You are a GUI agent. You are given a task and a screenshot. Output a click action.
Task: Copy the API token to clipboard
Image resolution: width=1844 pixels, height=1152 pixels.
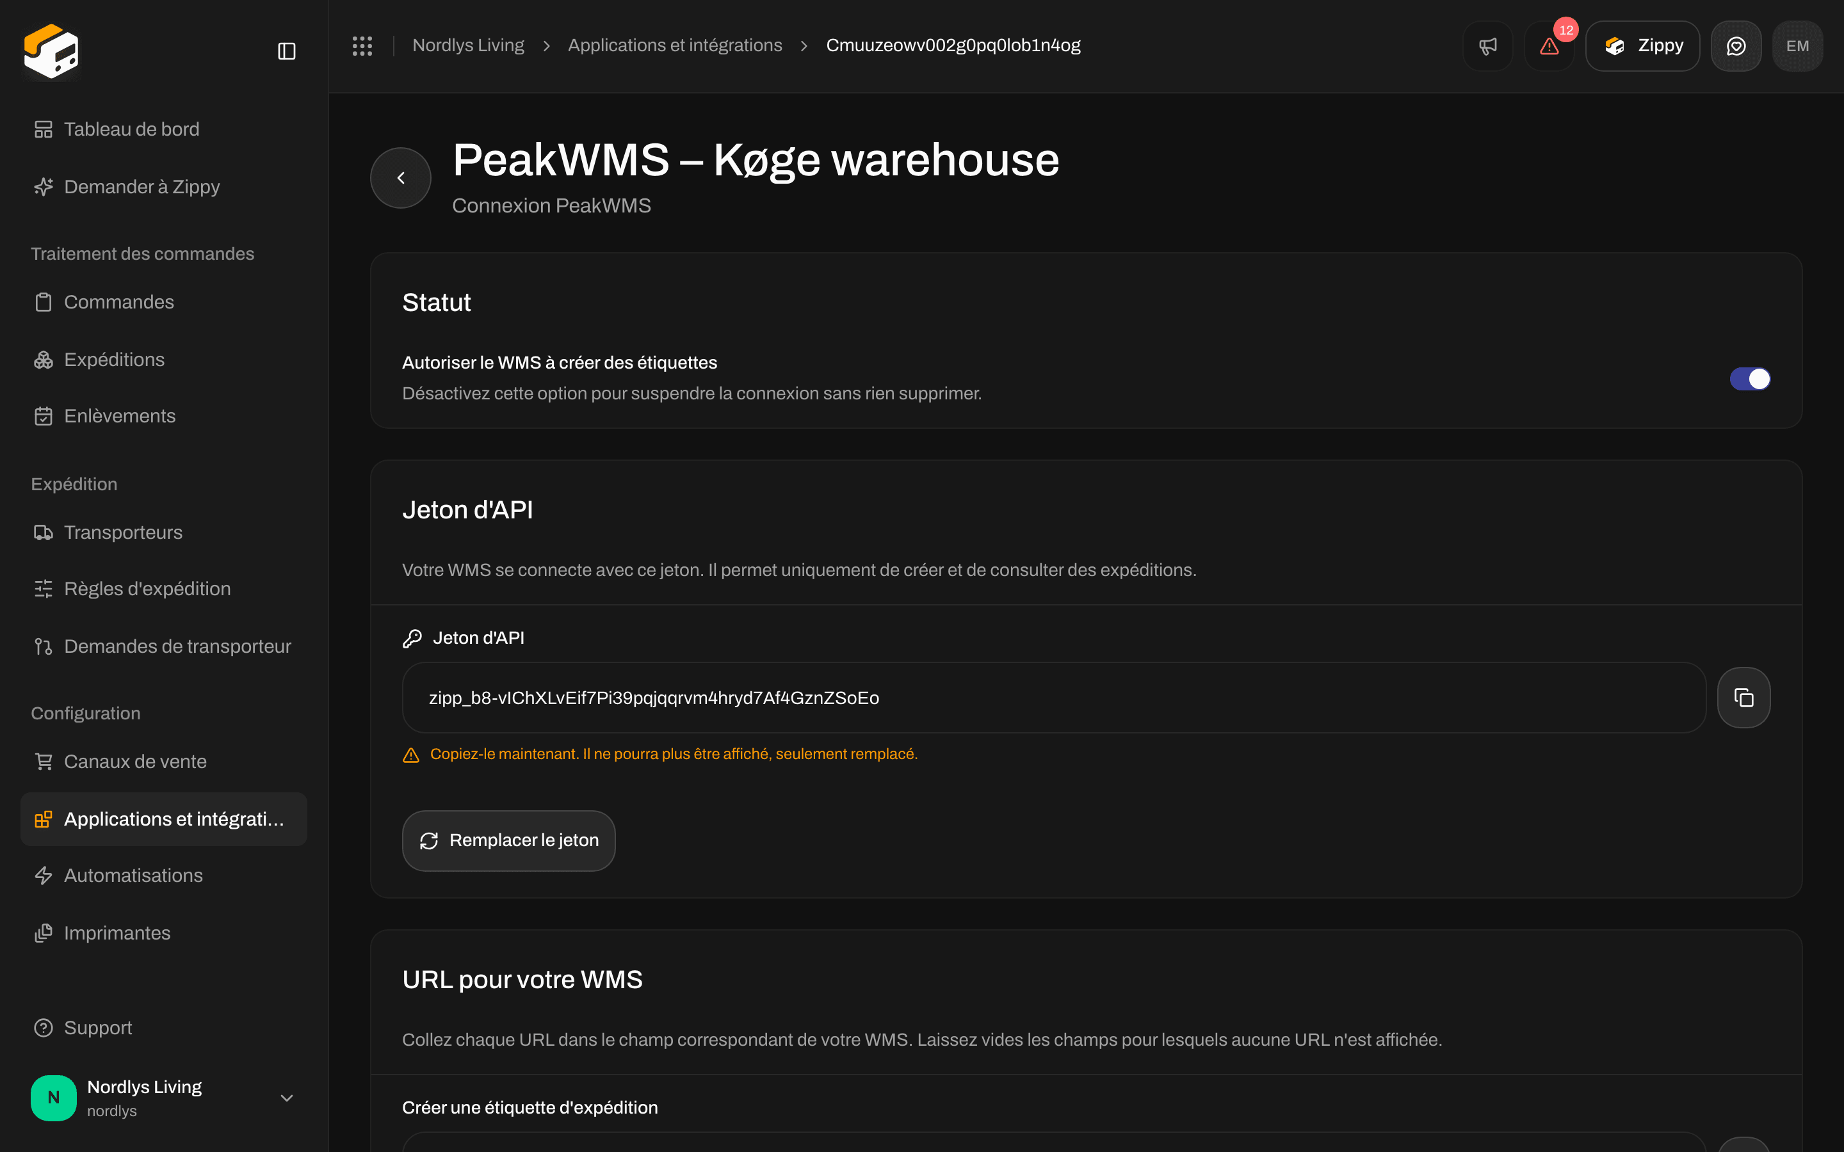point(1743,697)
